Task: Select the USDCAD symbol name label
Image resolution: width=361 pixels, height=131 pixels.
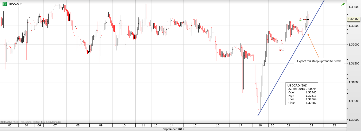Action: (x=13, y=4)
